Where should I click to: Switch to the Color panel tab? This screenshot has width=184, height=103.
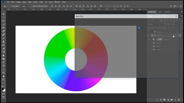(x=160, y=12)
